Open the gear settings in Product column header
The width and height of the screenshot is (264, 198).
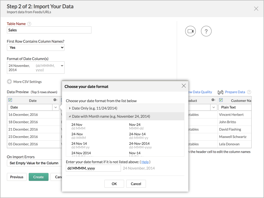(x=213, y=100)
